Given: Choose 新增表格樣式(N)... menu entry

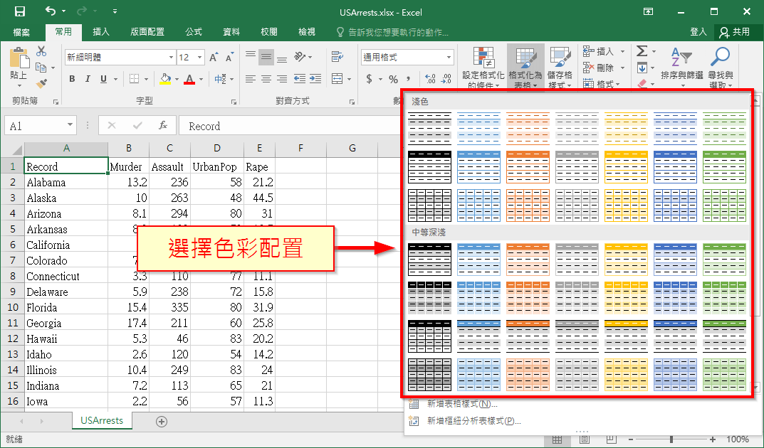Looking at the screenshot, I should (461, 404).
